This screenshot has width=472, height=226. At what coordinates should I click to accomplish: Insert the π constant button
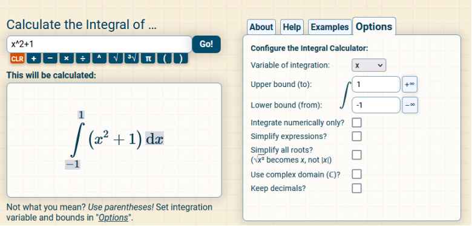[x=148, y=59]
